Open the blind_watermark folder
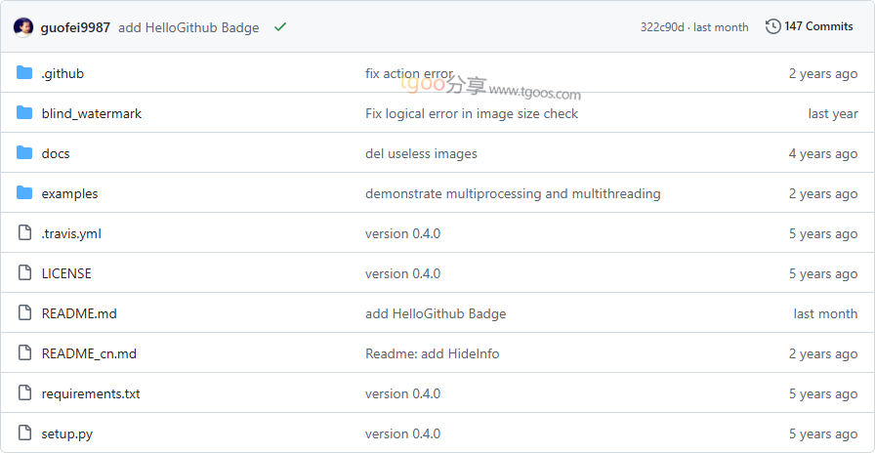Image resolution: width=875 pixels, height=453 pixels. tap(92, 113)
